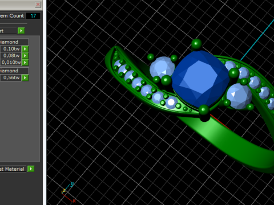Select the 0,56tw weight field

tap(11, 77)
